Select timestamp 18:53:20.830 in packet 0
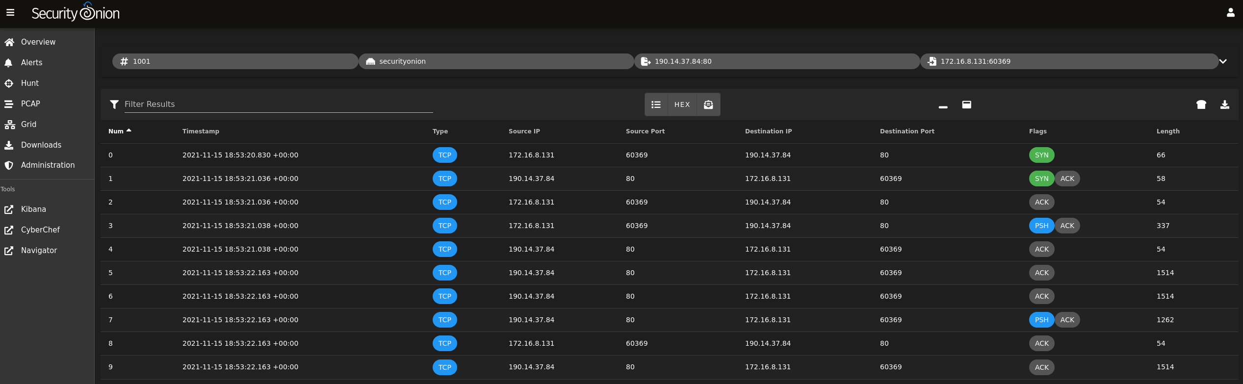The height and width of the screenshot is (384, 1243). (240, 155)
